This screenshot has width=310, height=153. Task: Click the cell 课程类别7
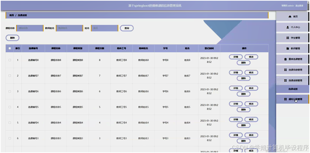click(x=78, y=76)
